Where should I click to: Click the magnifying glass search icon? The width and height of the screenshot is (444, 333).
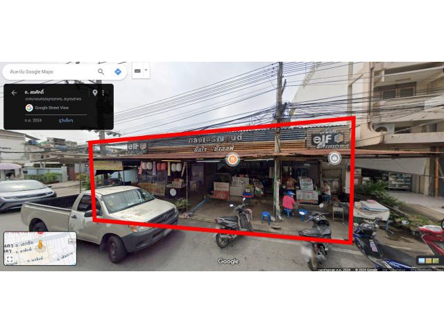pos(101,72)
